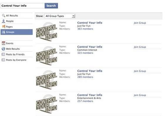
Task: Open the Control Your Info title with 257 members
Action: coord(90,95)
